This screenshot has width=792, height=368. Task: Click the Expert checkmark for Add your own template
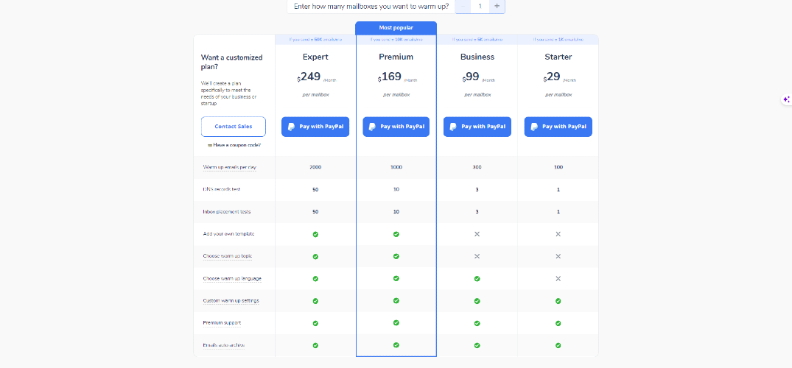point(315,234)
